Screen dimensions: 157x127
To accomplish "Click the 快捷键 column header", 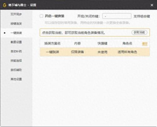I will [102, 43].
